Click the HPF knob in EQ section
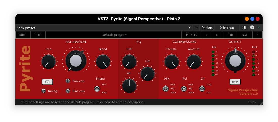This screenshot has width=278, height=122. 129,62
